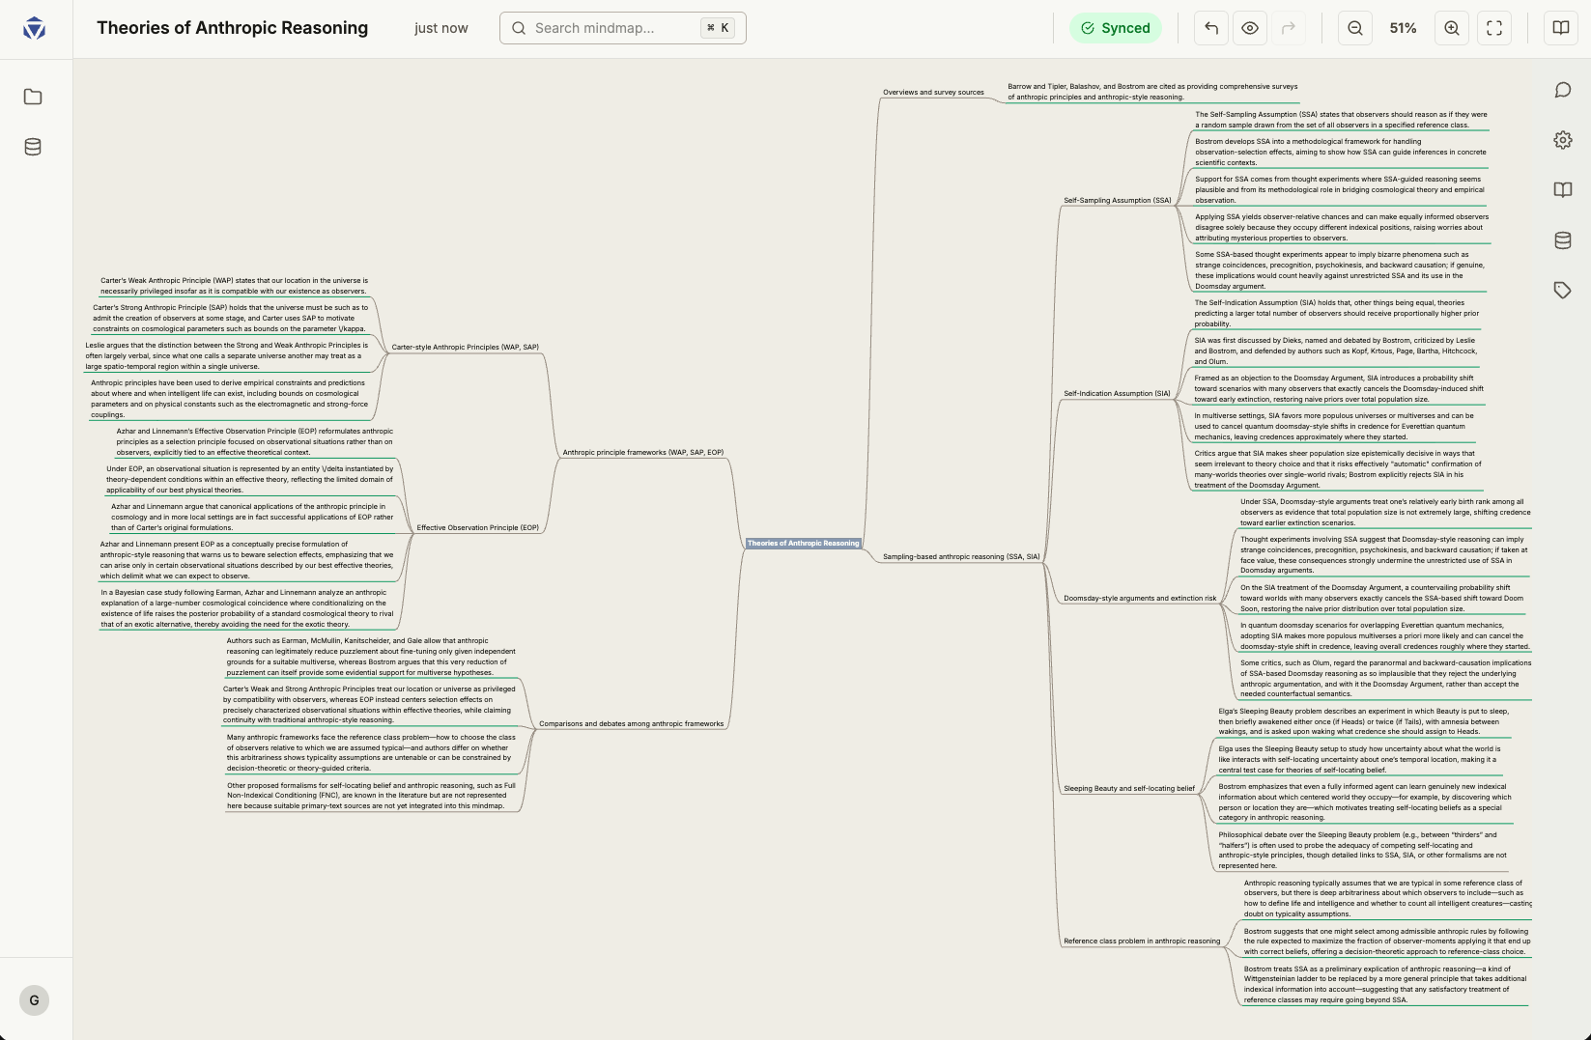This screenshot has height=1040, width=1591.
Task: Click leaf 'In a Bayesian case study following Earman'
Action: (x=247, y=608)
